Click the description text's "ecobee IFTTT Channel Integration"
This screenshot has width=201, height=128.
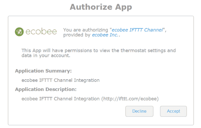(x=61, y=99)
